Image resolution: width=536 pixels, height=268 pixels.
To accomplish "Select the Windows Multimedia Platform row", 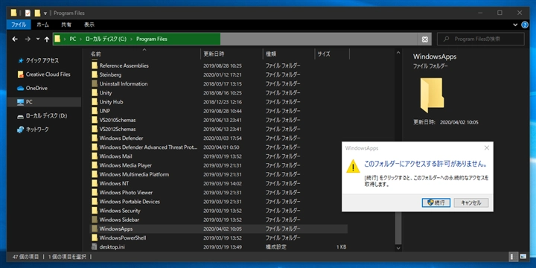I will [x=218, y=174].
